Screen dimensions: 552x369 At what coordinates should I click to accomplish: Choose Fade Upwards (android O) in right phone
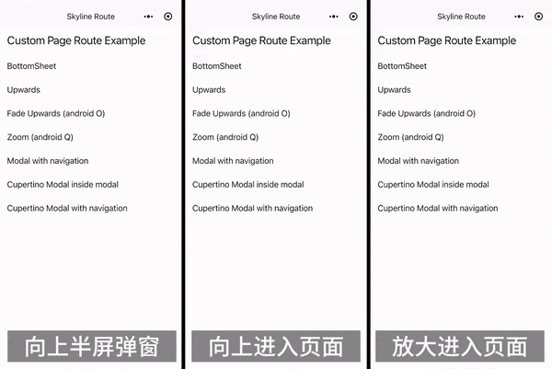tap(426, 113)
